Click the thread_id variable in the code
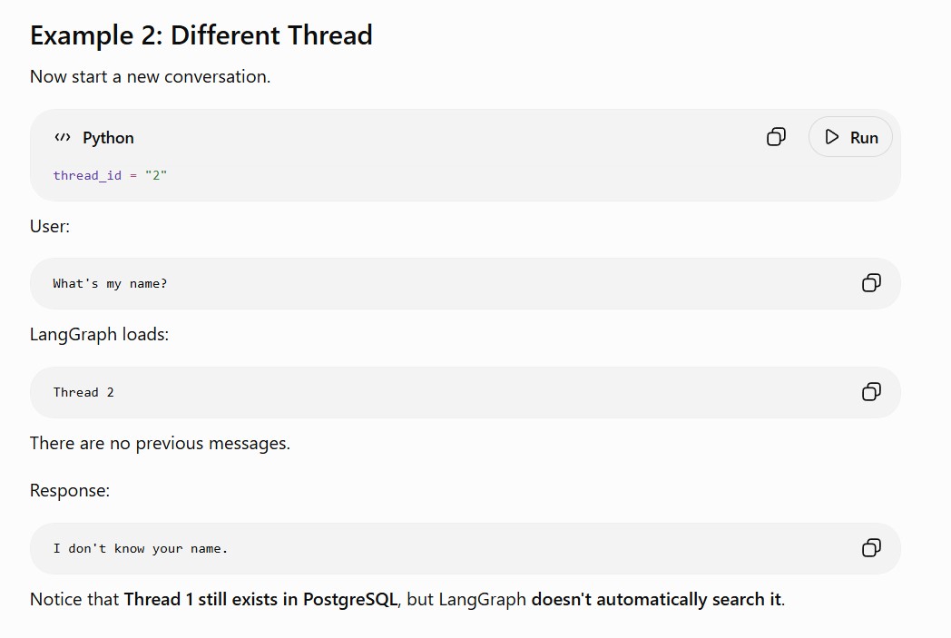 [x=87, y=175]
